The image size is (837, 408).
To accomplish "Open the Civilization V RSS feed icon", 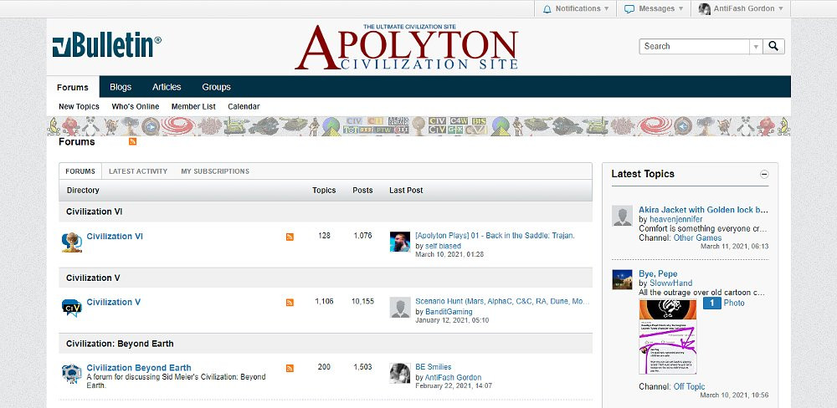I will point(290,303).
